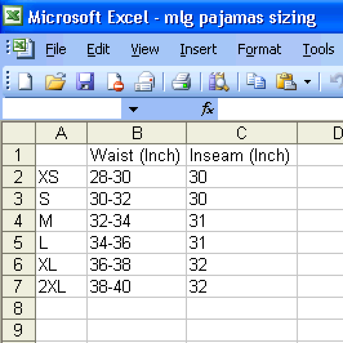This screenshot has height=343, width=343.
Task: Expand the Paste options dropdown arrow
Action: pos(308,82)
